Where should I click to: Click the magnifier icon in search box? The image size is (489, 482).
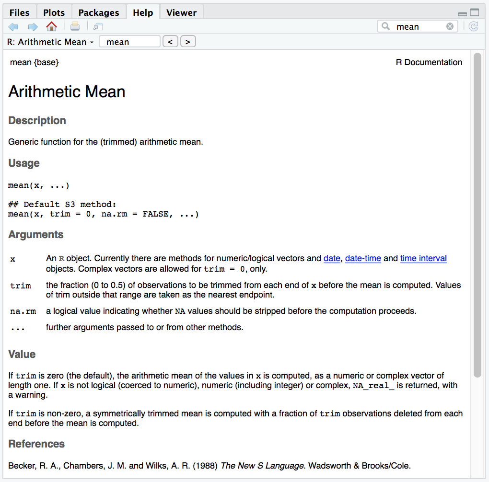pos(386,27)
